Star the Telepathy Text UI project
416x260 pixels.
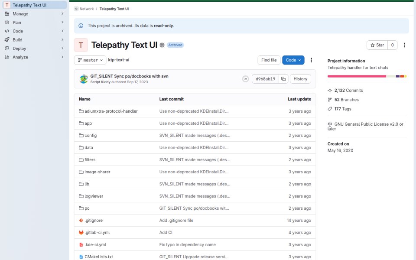click(377, 45)
